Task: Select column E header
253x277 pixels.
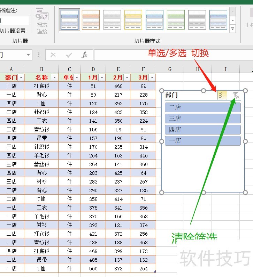Action: tap(118, 69)
